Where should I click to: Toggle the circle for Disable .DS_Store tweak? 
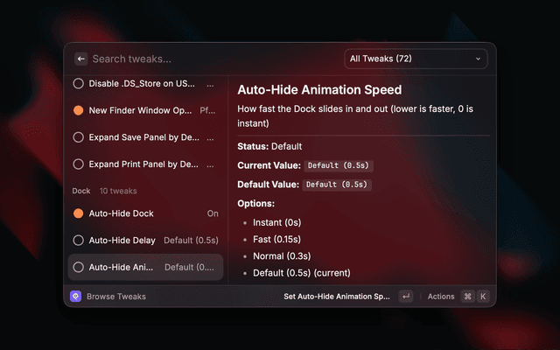78,84
